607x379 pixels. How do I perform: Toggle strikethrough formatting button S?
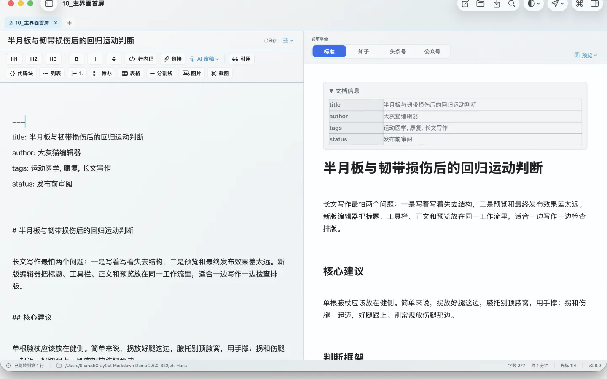(114, 59)
